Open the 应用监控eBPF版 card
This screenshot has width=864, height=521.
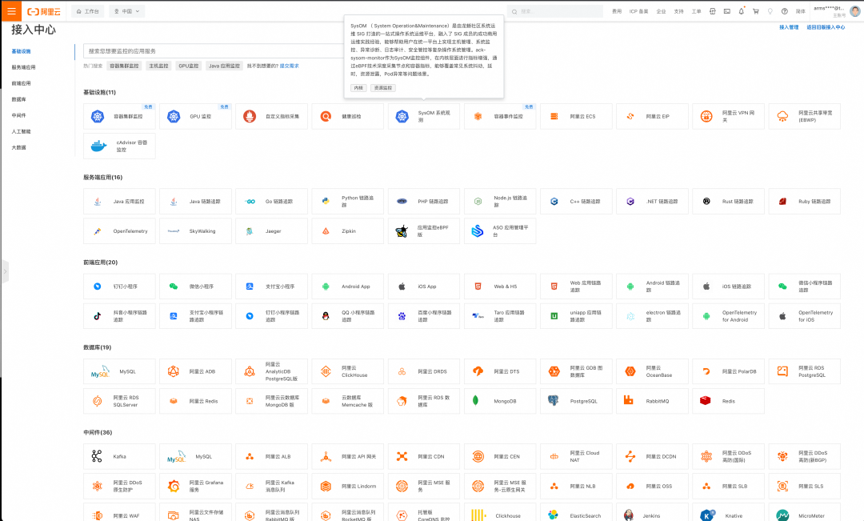pyautogui.click(x=424, y=231)
